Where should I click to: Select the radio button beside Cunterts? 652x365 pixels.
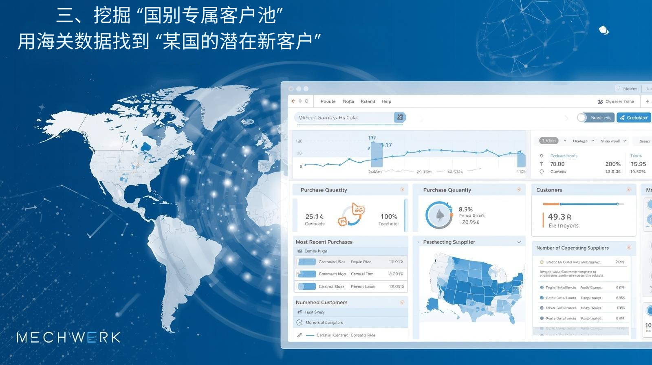[x=542, y=172]
